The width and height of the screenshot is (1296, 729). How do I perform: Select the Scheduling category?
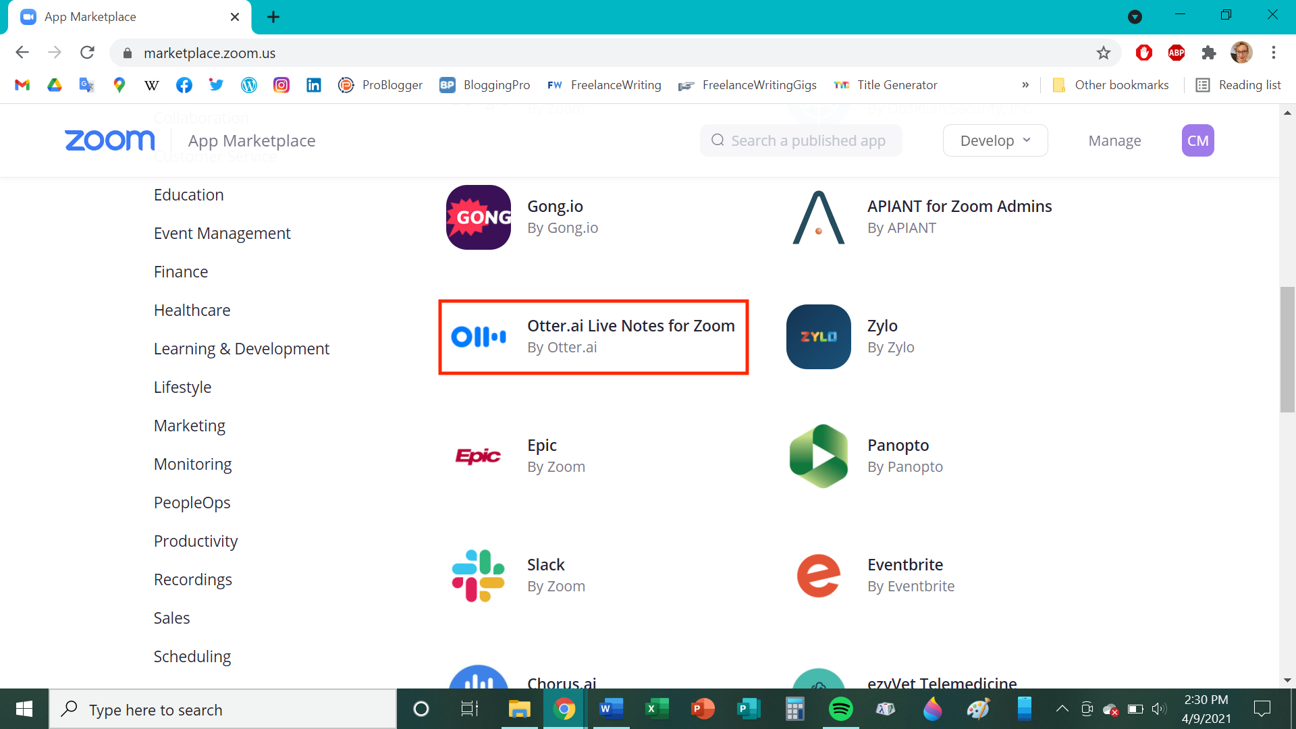point(192,657)
